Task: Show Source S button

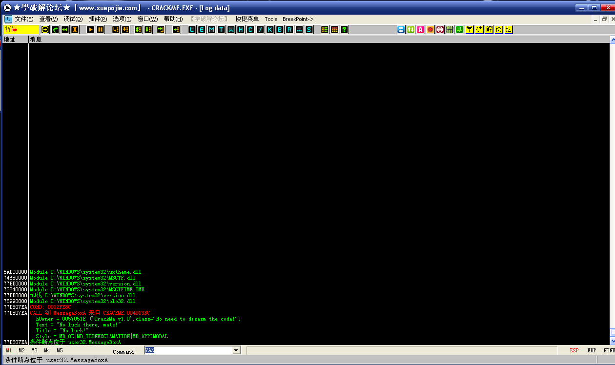Action: point(309,30)
